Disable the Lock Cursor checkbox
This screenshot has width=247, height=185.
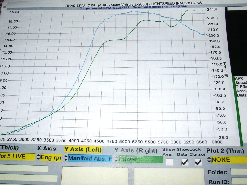(x=198, y=162)
